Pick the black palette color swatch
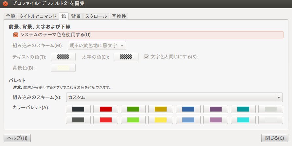 (78, 109)
